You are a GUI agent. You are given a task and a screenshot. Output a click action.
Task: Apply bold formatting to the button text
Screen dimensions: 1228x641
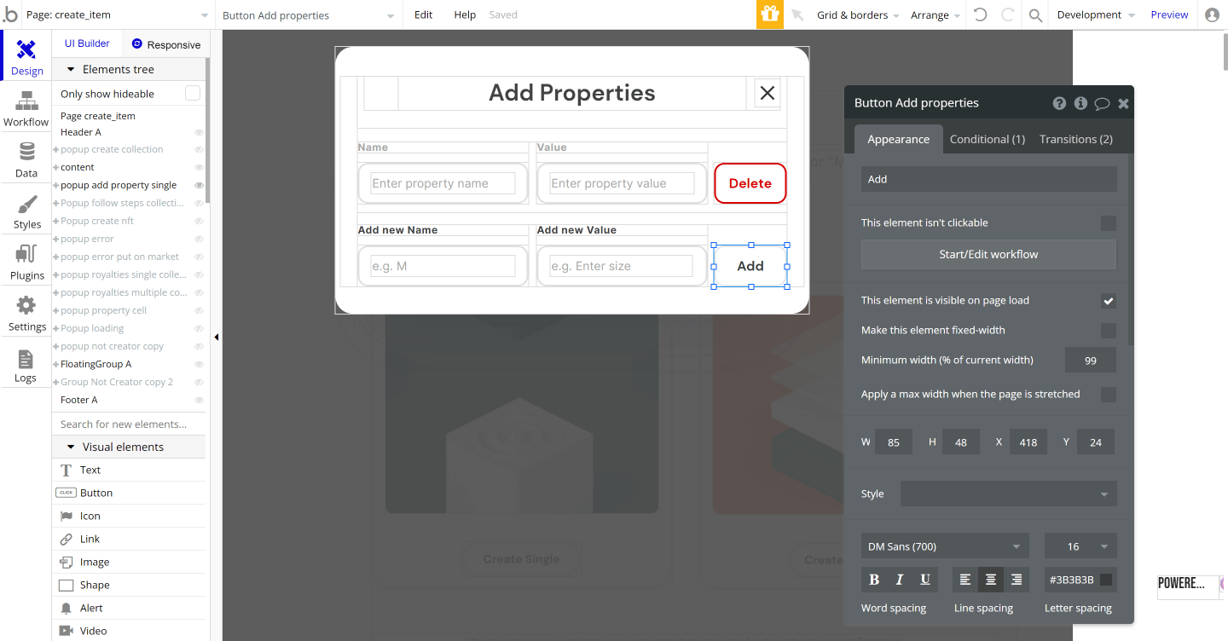pyautogui.click(x=873, y=579)
